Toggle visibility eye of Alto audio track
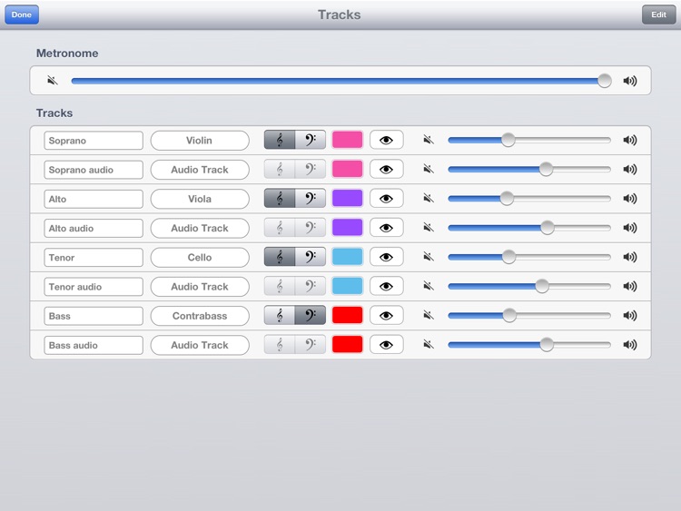The height and width of the screenshot is (511, 681). tap(387, 228)
